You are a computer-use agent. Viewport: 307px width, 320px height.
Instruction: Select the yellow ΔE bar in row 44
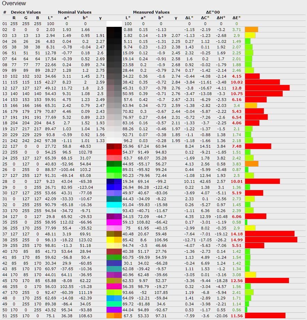pos(250,275)
